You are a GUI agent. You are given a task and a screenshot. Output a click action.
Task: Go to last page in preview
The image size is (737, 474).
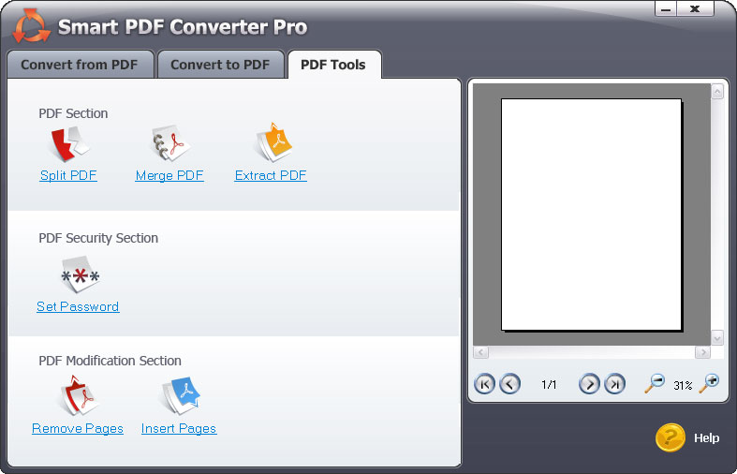[613, 384]
